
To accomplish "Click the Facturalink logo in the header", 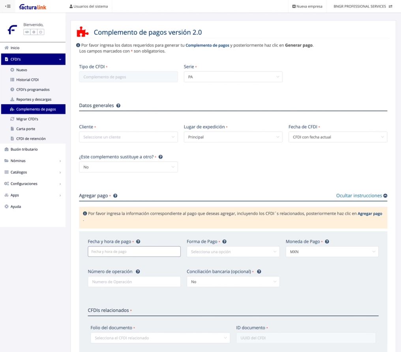I will [x=32, y=7].
